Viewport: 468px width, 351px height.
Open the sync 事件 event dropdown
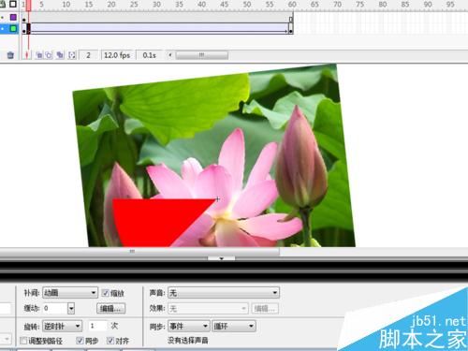tap(189, 327)
